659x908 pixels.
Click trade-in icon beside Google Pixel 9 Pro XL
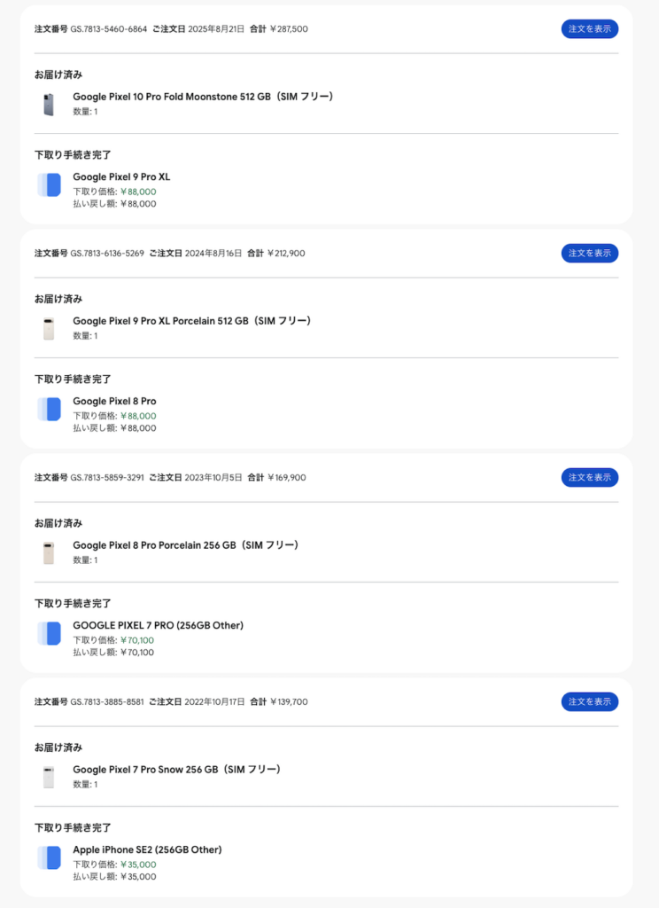point(49,184)
